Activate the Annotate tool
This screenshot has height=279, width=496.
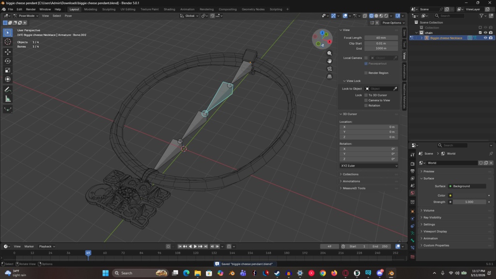(8, 90)
